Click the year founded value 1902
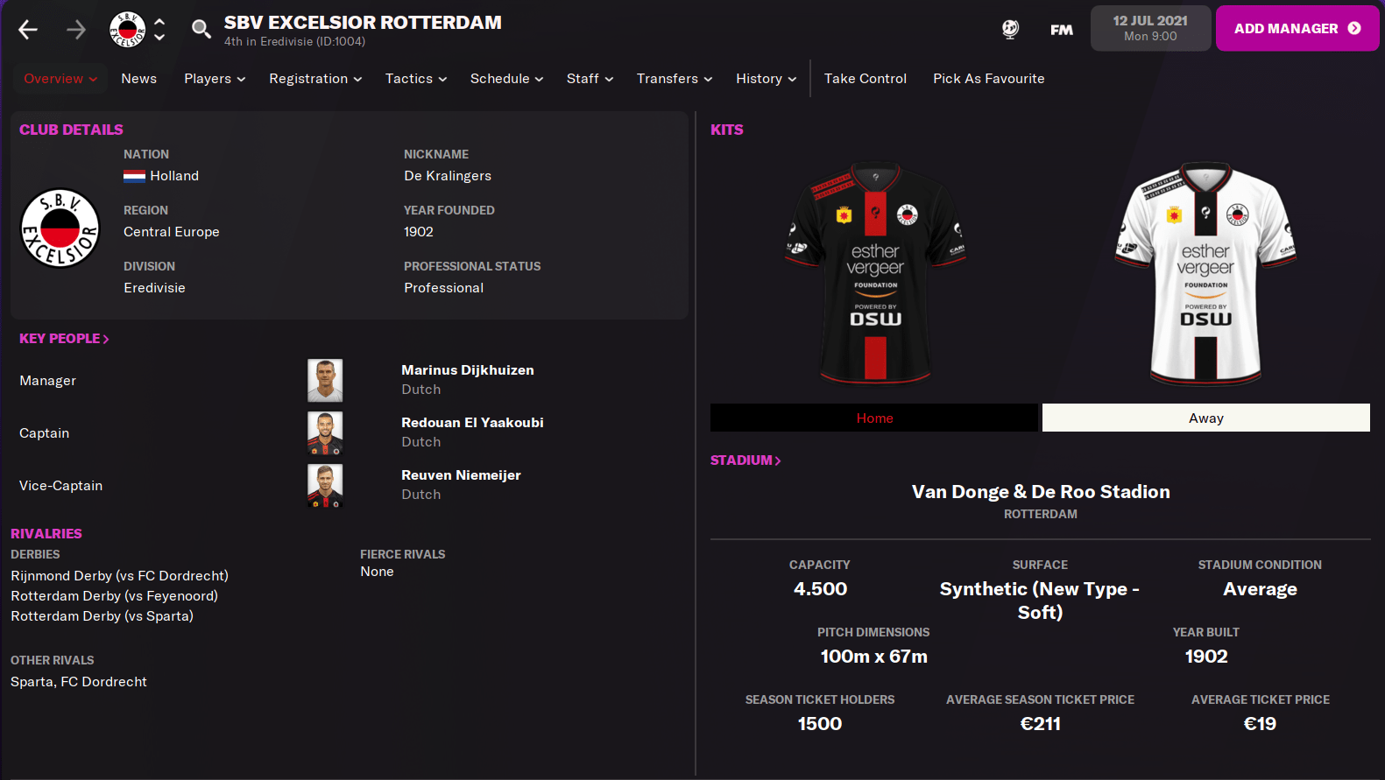1385x780 pixels. (419, 232)
